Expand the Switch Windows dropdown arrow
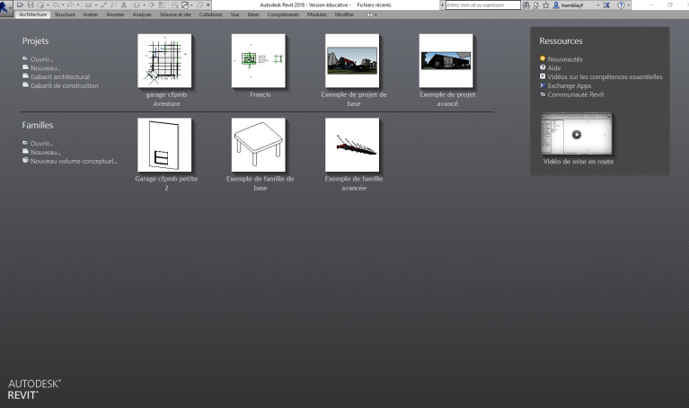Viewport: 689px width, 408px height. pyautogui.click(x=191, y=5)
